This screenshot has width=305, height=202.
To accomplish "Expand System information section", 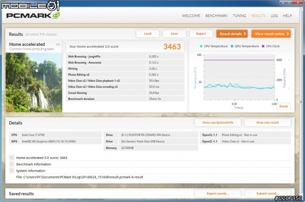I will click(x=11, y=170).
